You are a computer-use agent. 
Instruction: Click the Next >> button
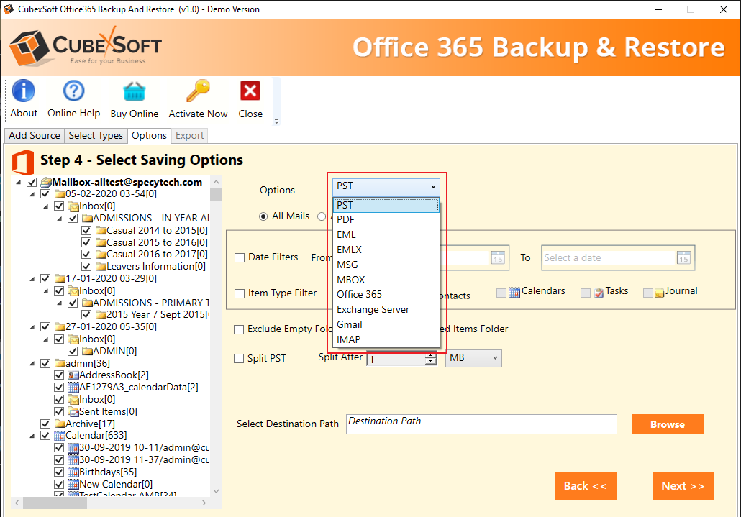pyautogui.click(x=683, y=486)
